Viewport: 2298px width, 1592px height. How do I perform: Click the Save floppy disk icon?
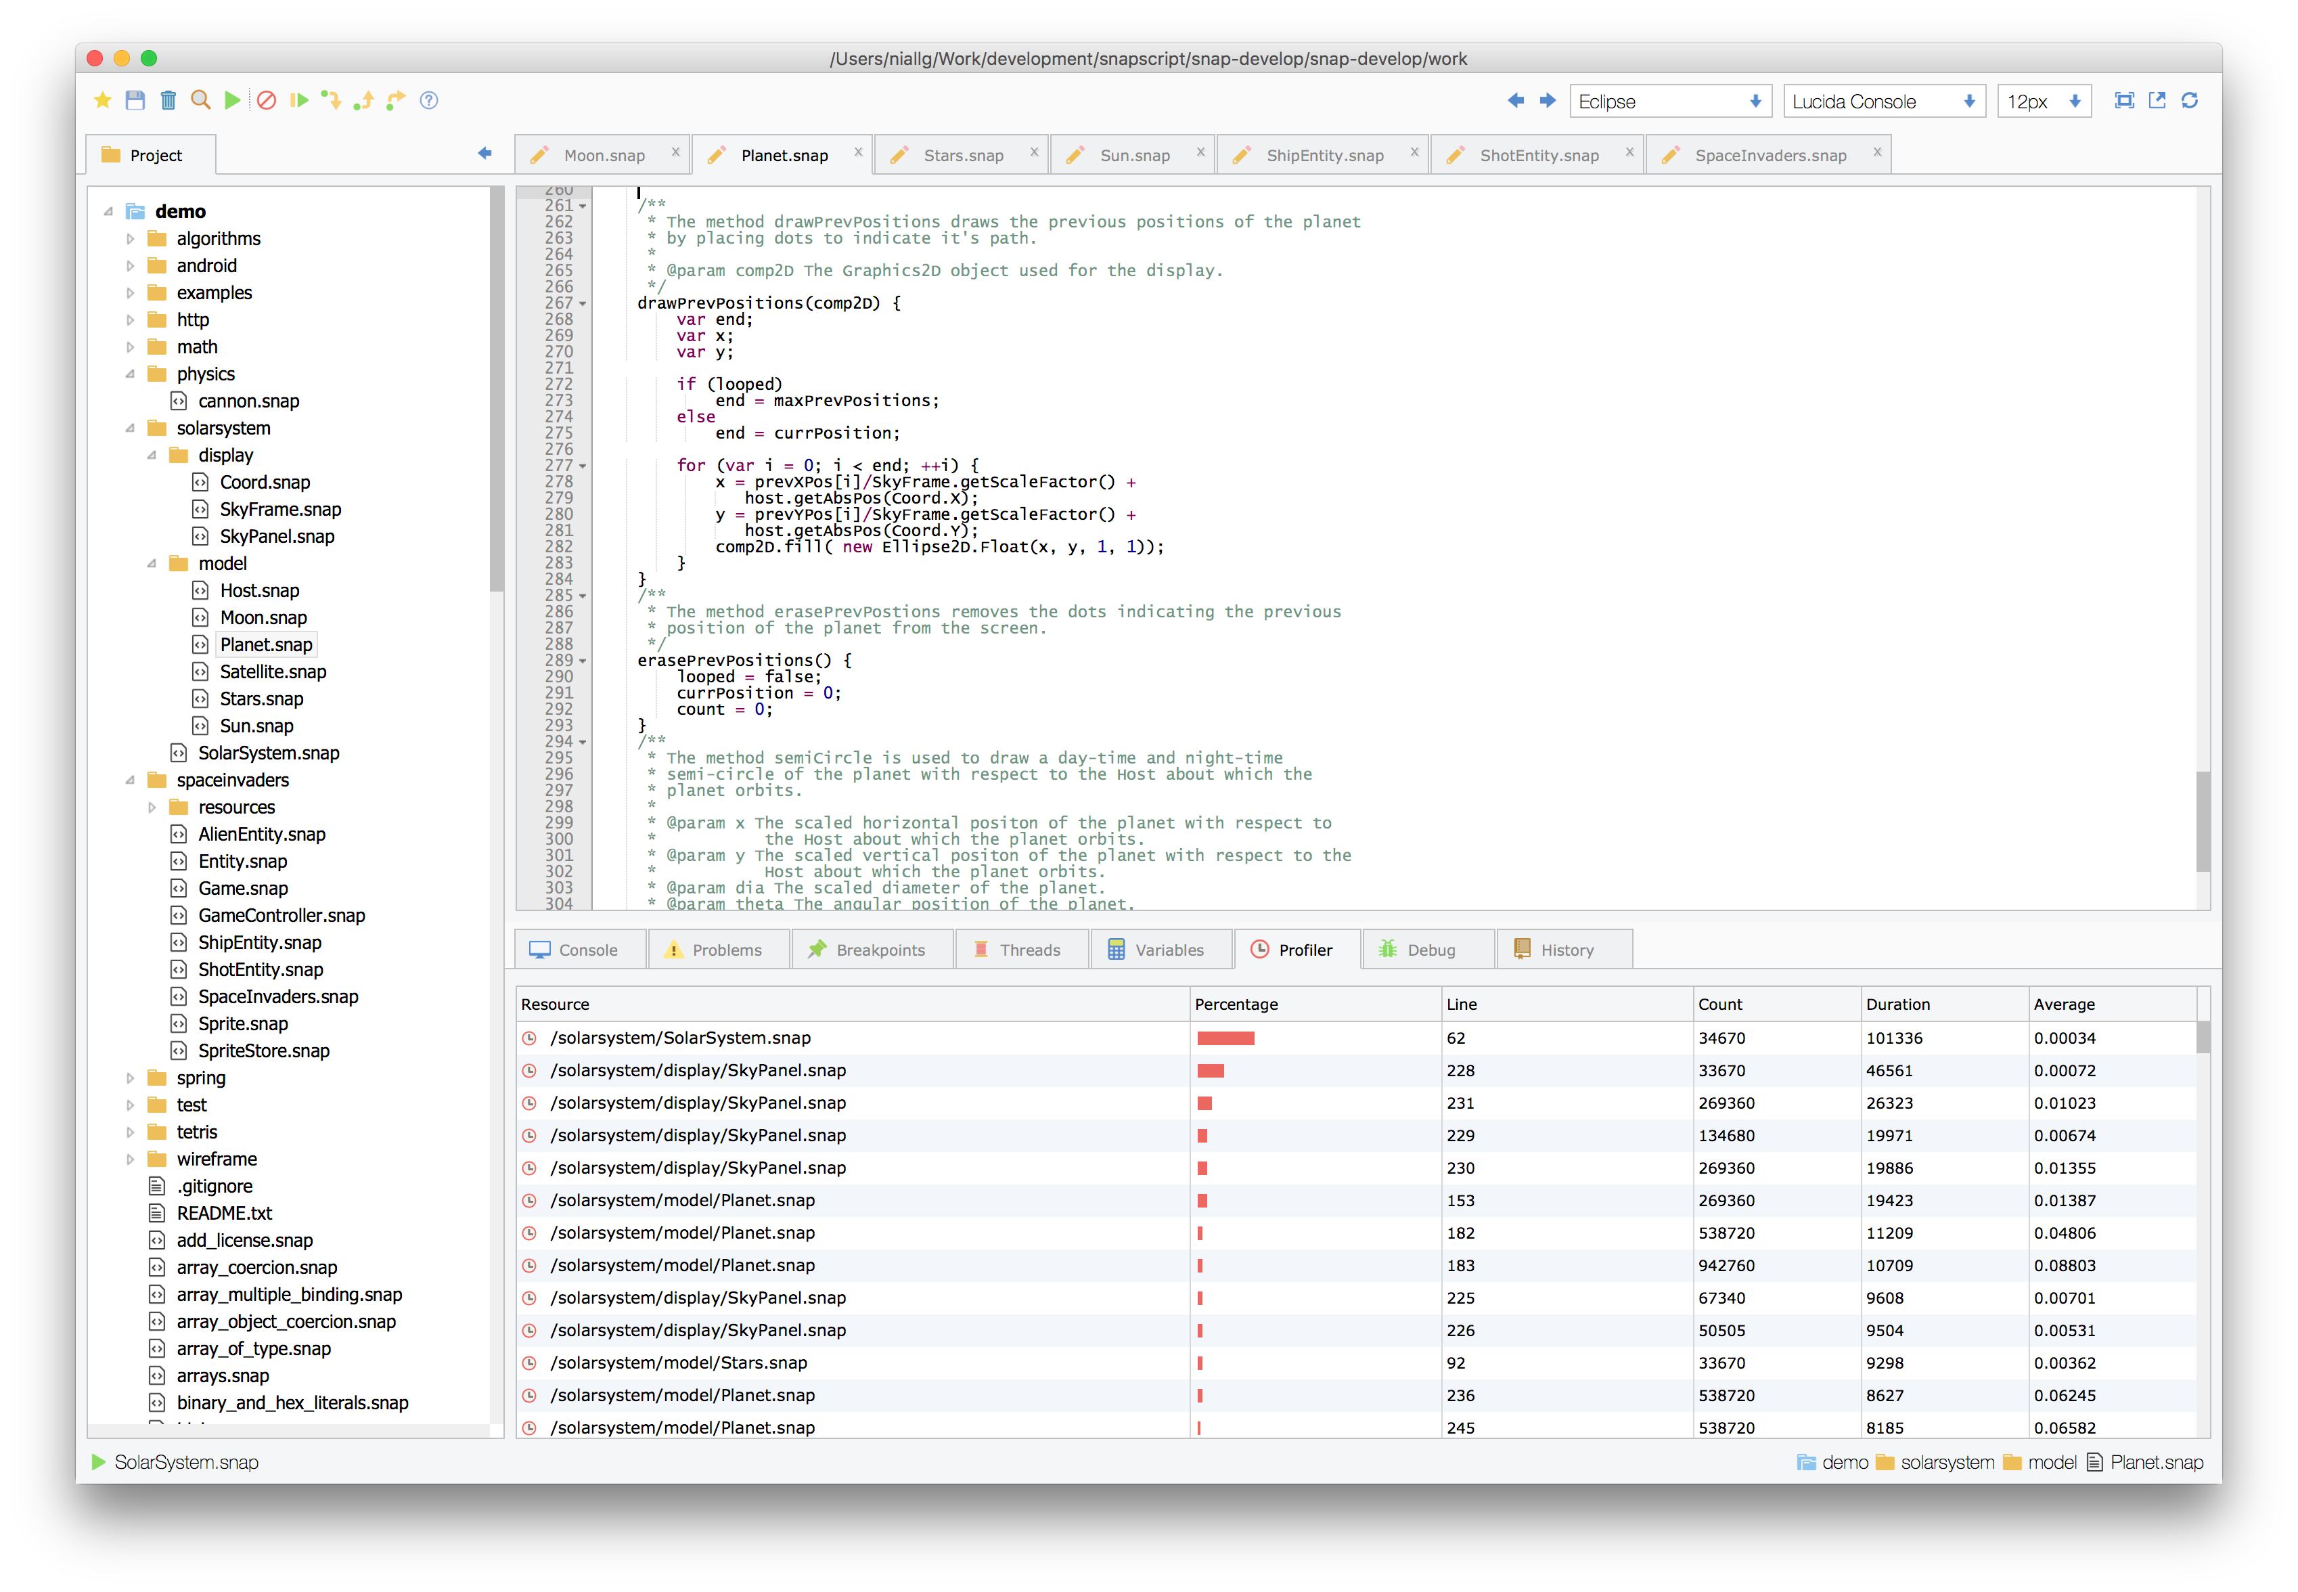coord(135,101)
